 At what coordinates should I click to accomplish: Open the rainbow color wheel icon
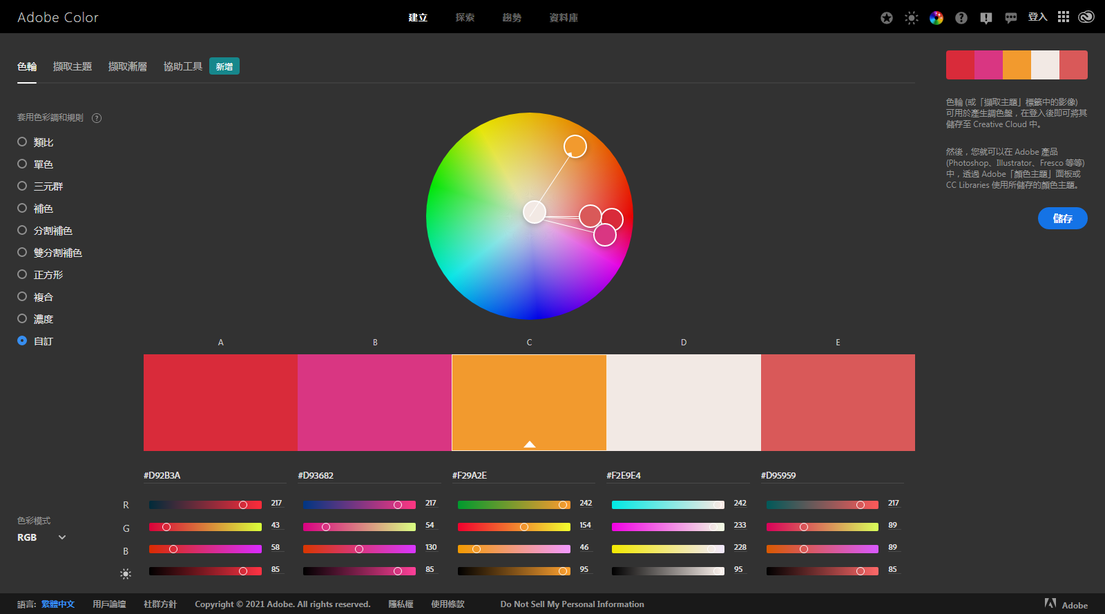click(936, 18)
